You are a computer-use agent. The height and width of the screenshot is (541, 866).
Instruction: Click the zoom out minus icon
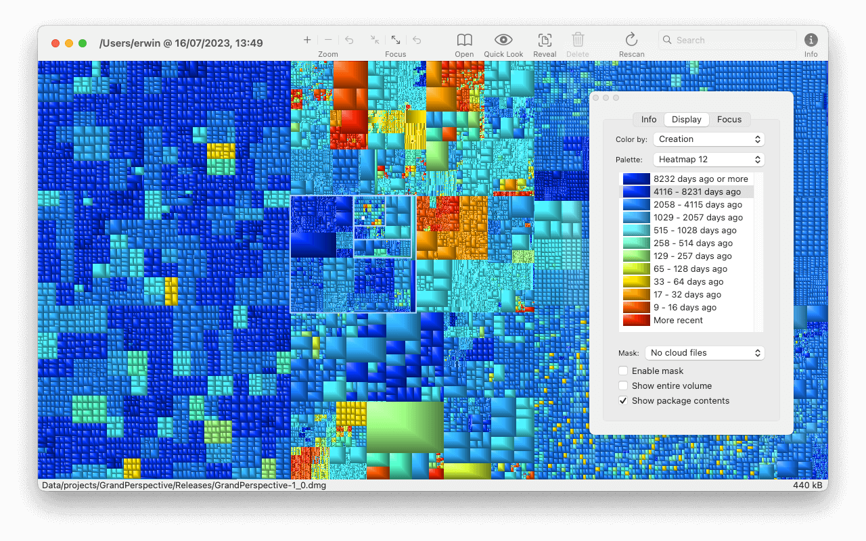[x=328, y=40]
